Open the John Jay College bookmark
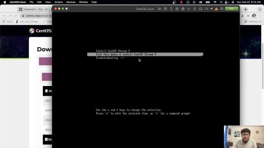 [28, 21]
